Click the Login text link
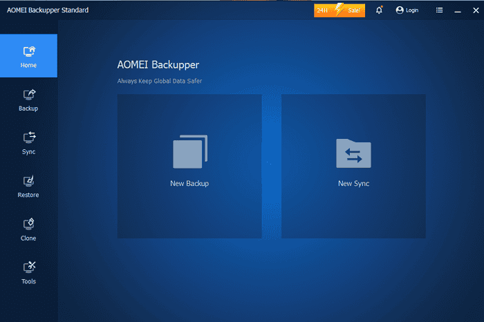The width and height of the screenshot is (484, 322). (413, 10)
